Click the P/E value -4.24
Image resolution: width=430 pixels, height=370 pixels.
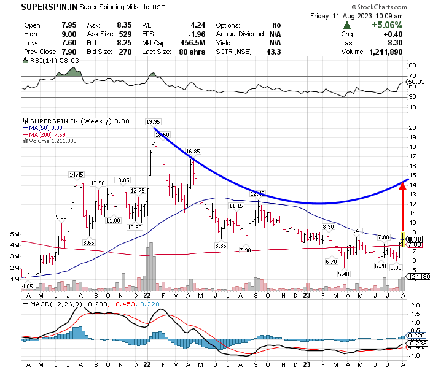pyautogui.click(x=197, y=25)
